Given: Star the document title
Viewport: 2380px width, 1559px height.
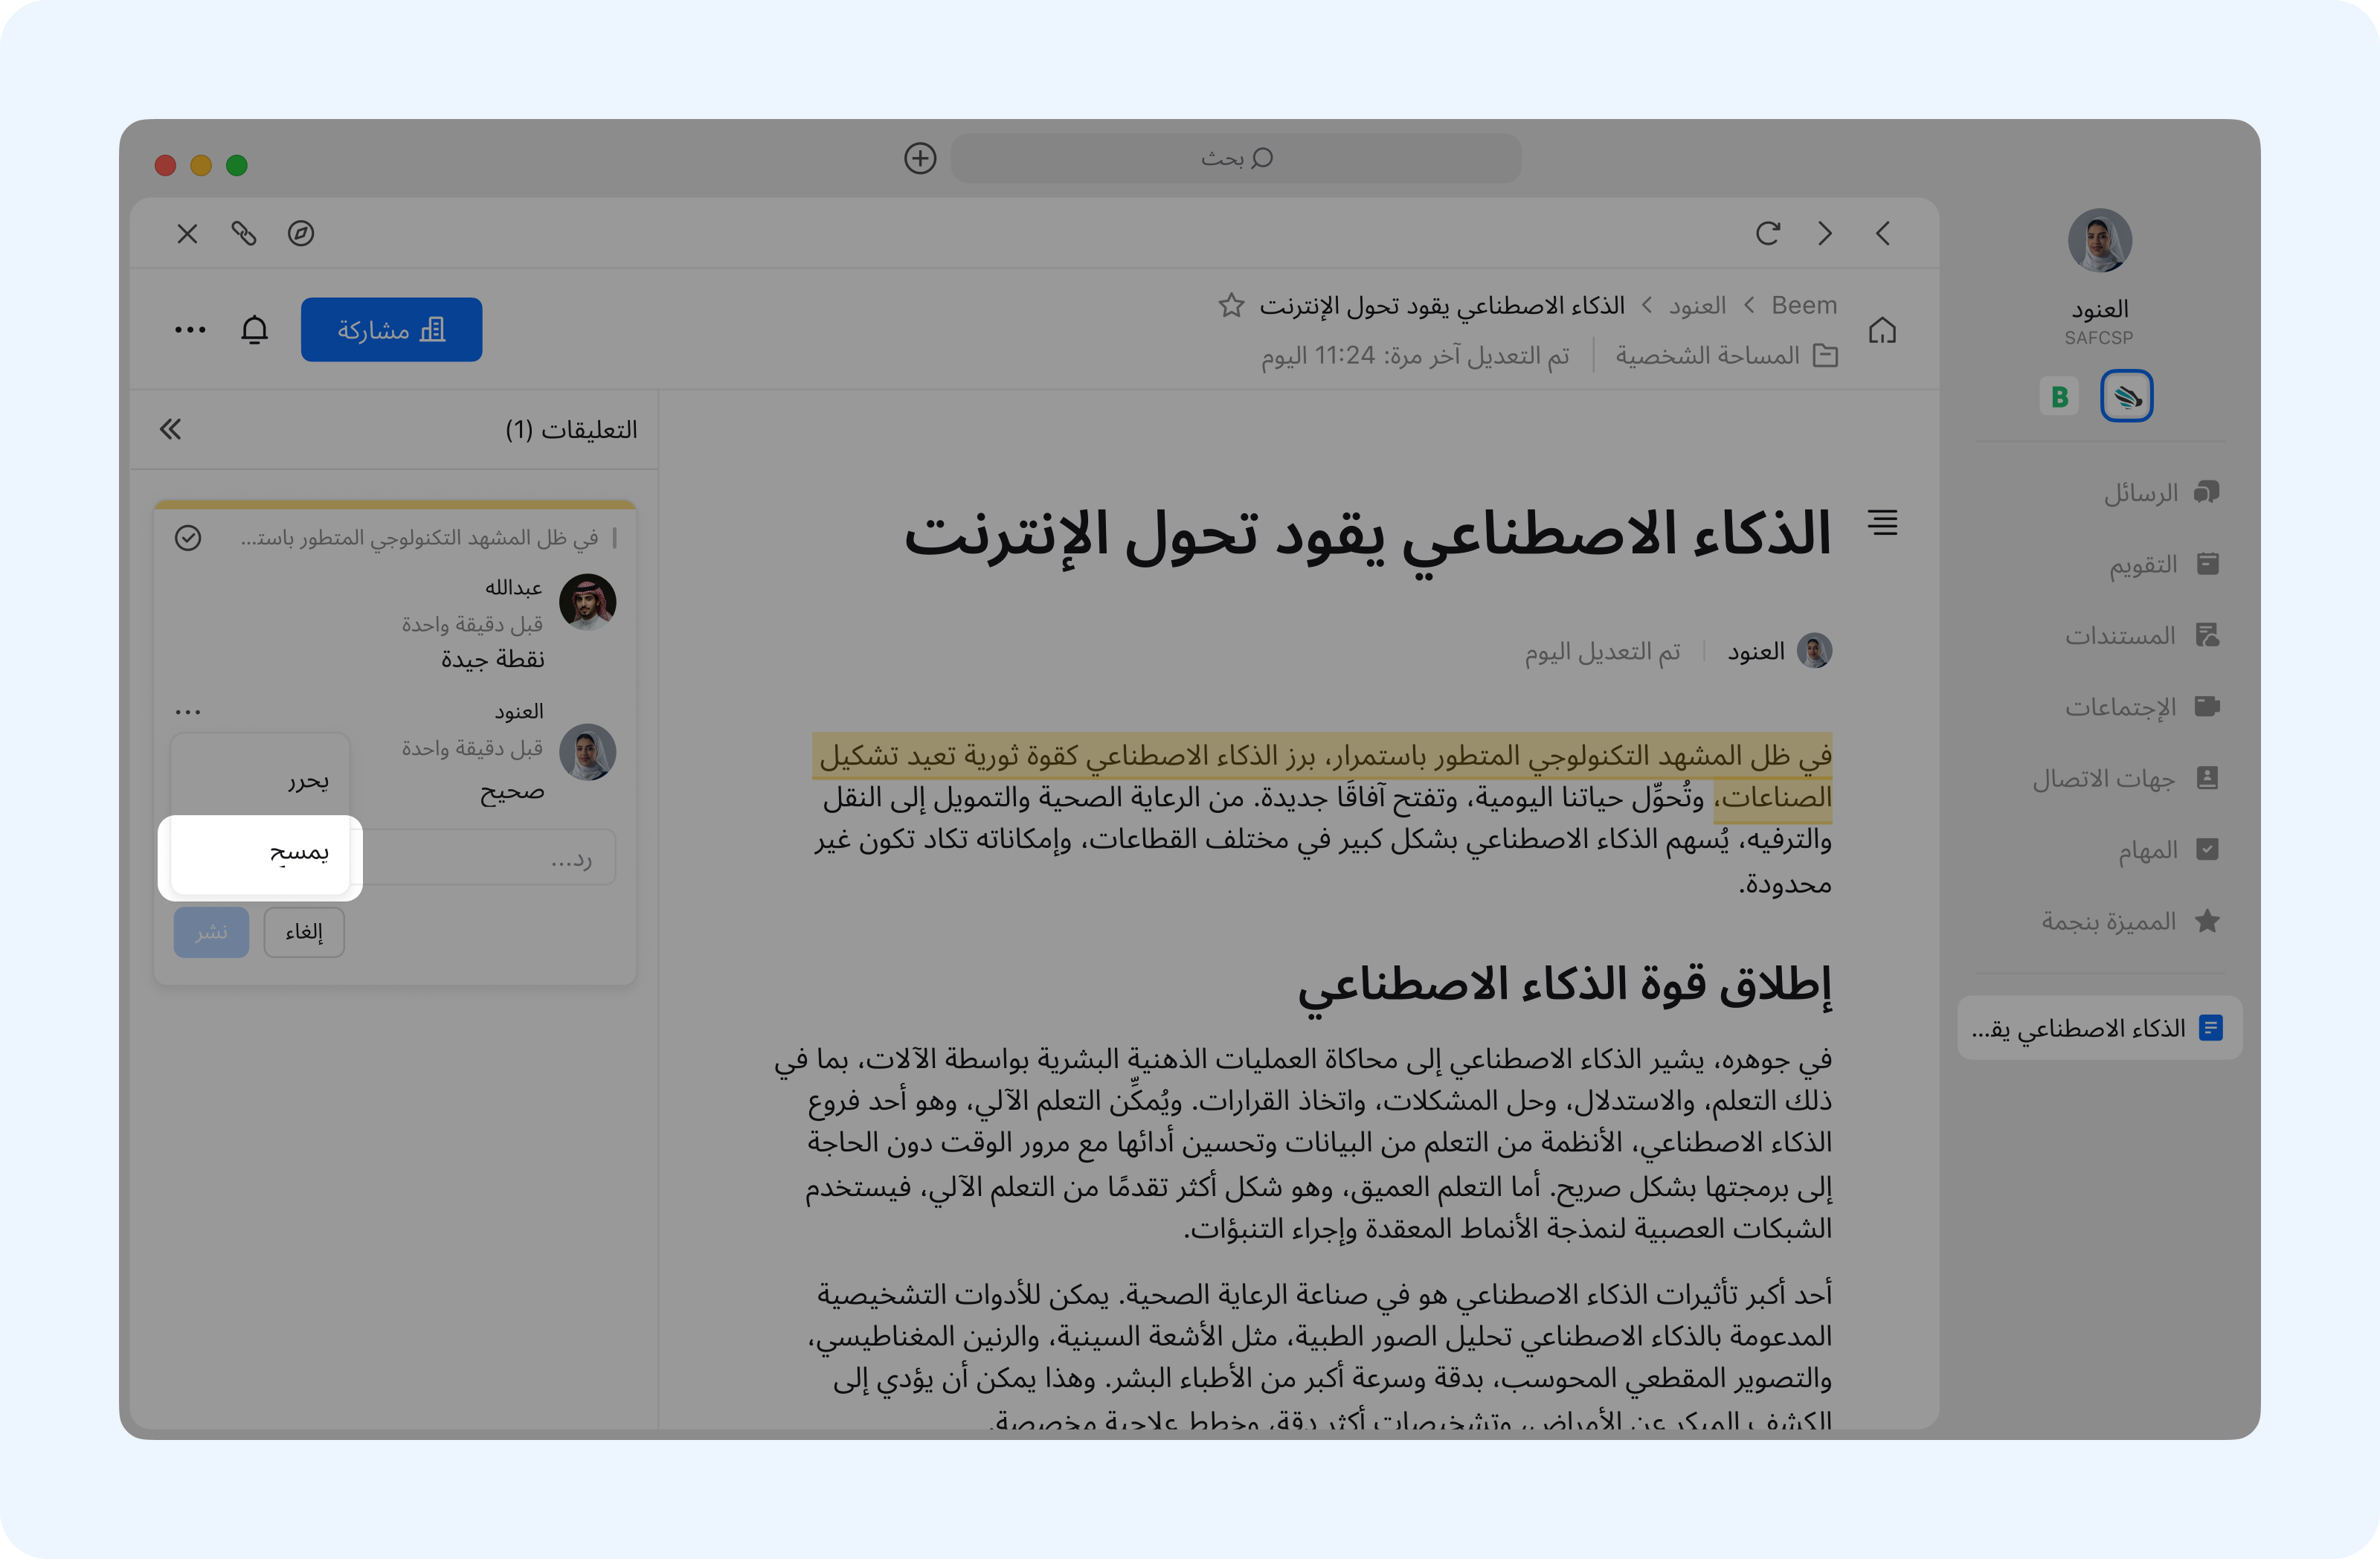Looking at the screenshot, I should pos(1231,305).
